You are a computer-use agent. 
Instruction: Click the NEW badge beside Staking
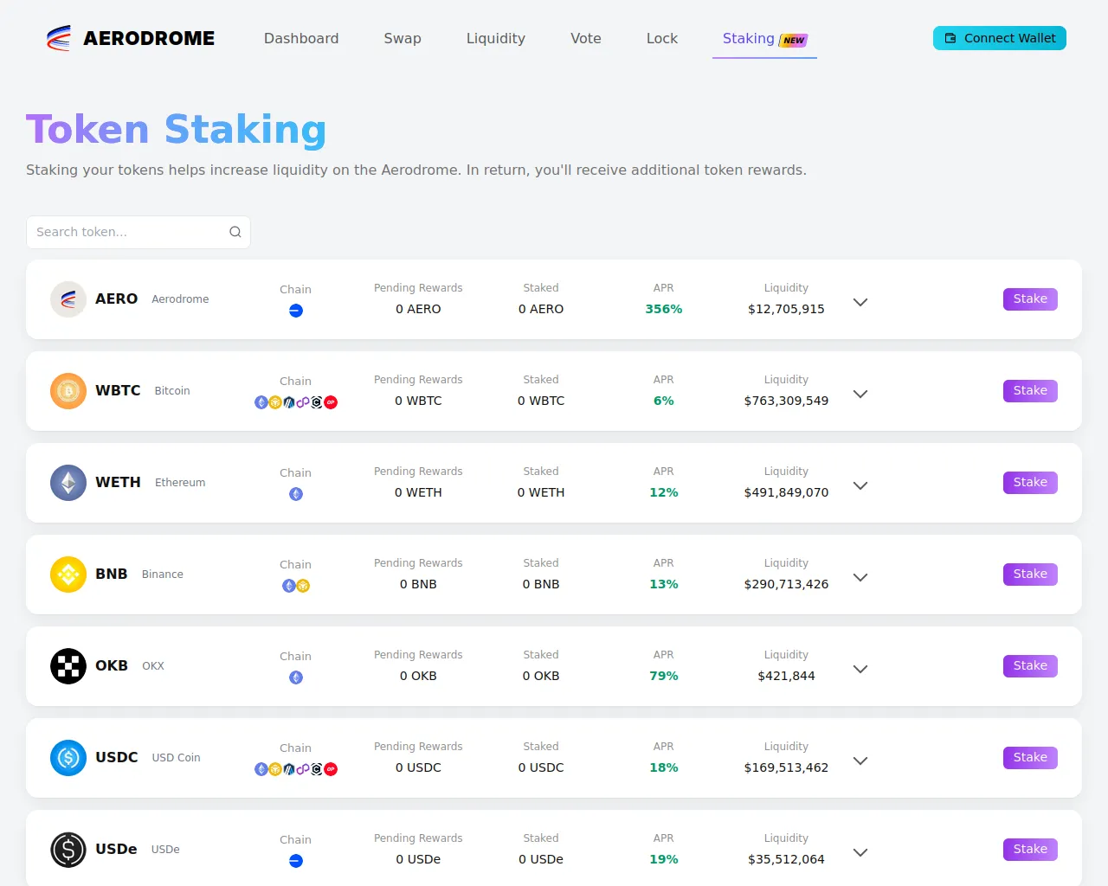pos(794,40)
